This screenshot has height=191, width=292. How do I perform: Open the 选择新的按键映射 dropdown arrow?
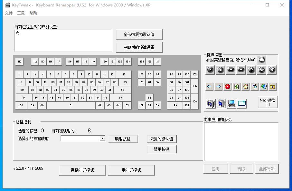pos(102,138)
